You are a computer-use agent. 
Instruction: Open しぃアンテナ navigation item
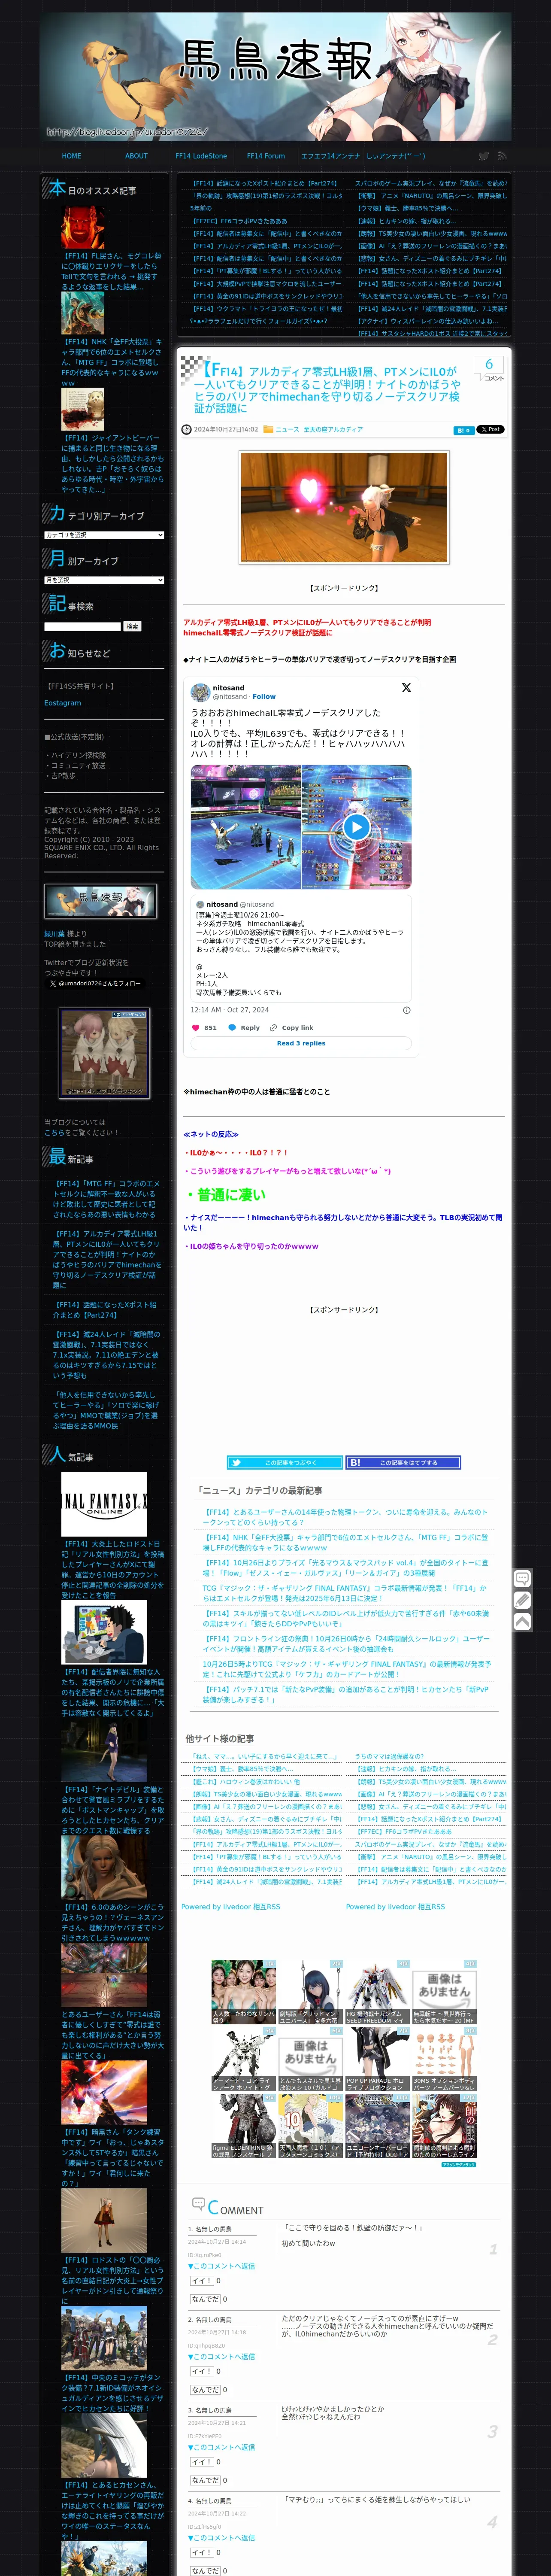point(396,156)
